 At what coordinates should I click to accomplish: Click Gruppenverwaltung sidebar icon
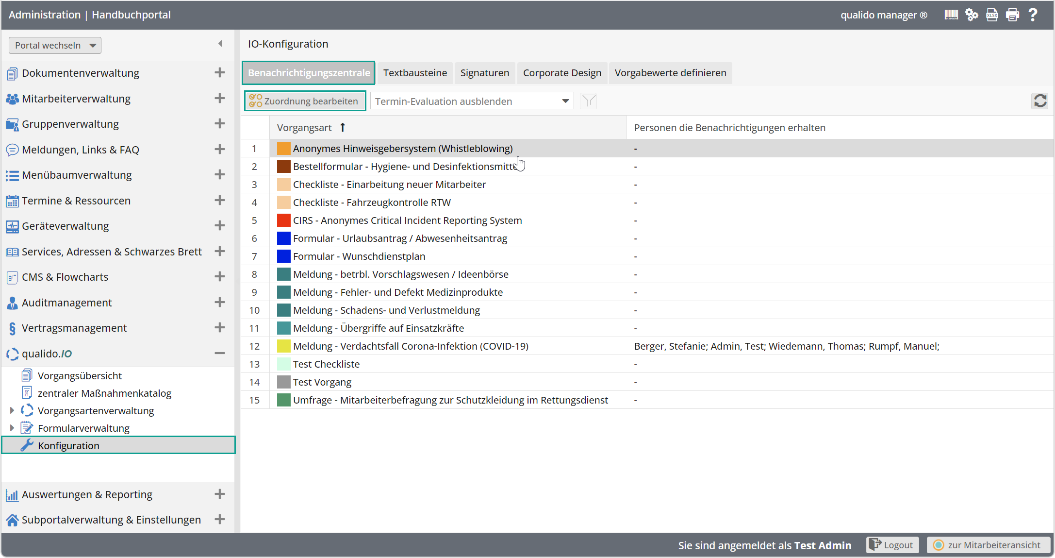13,124
